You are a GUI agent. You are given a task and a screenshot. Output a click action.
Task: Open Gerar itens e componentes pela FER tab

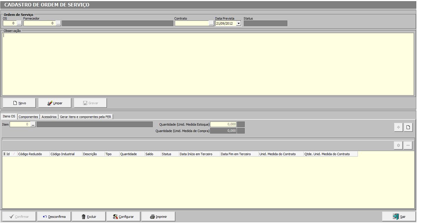pyautogui.click(x=85, y=117)
